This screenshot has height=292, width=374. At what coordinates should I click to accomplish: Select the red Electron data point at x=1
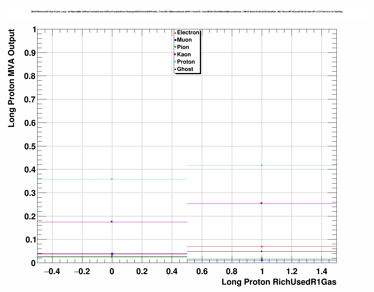coord(261,246)
